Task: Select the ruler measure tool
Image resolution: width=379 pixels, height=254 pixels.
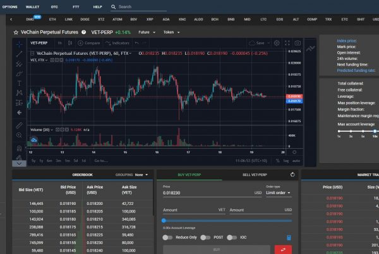Action: click(19, 125)
